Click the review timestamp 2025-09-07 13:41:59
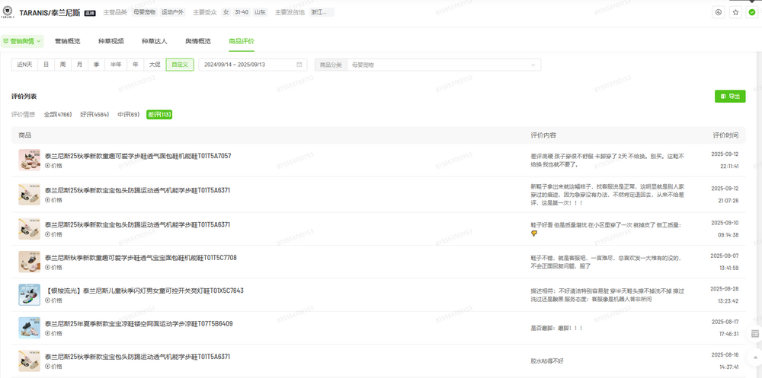762x378 pixels. coord(725,262)
